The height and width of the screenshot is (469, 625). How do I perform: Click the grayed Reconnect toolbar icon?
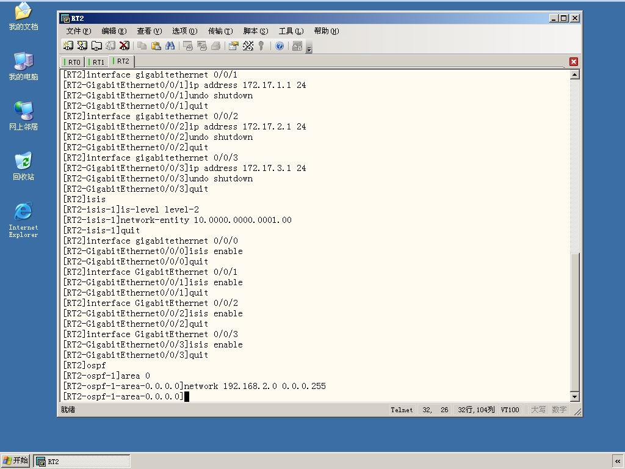pos(110,46)
